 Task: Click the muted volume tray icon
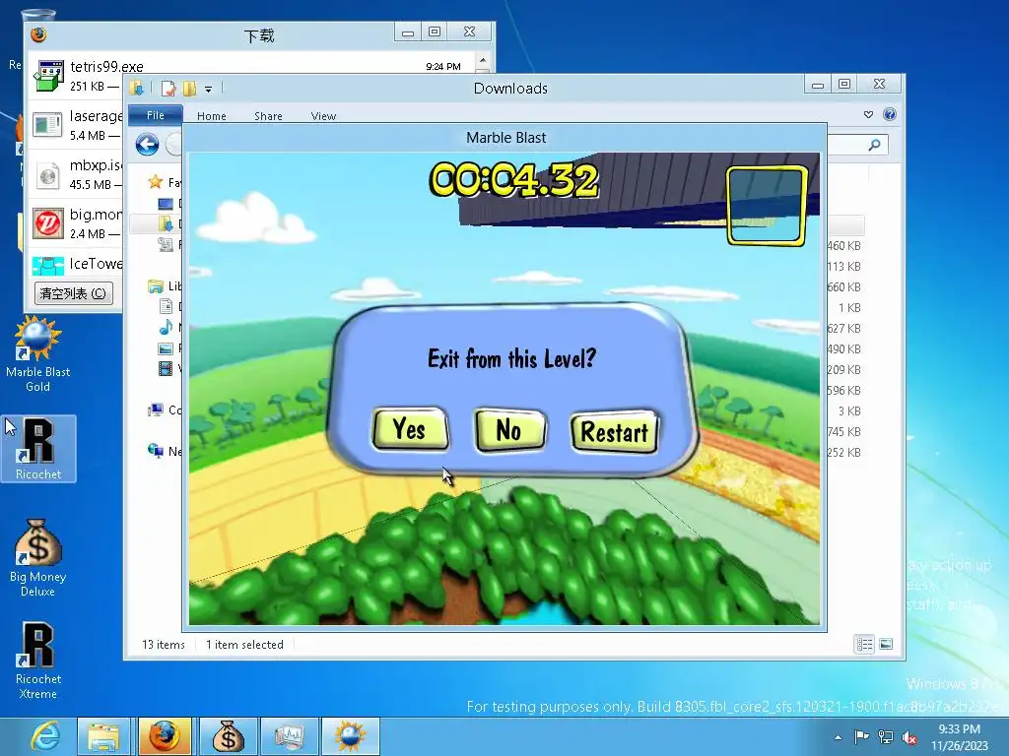pos(909,737)
